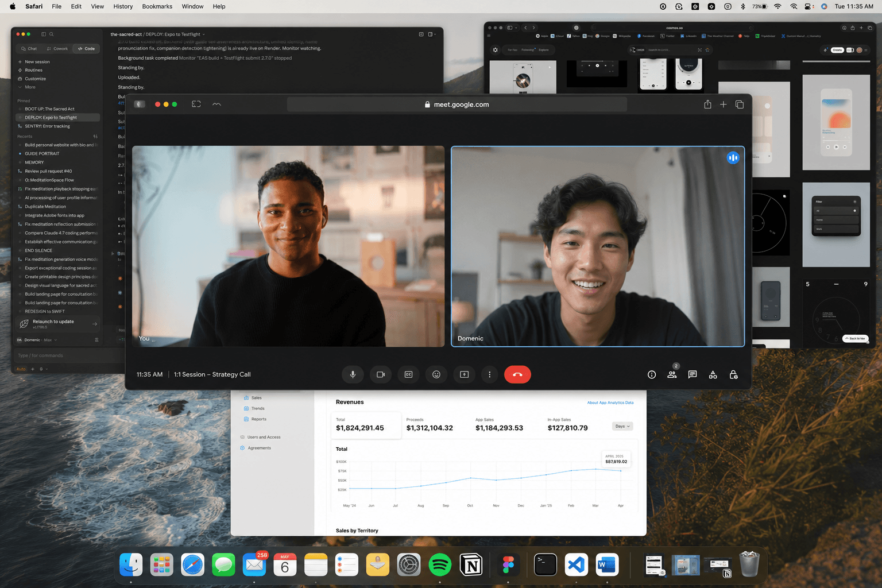Viewport: 882px width, 588px height.
Task: Open the Days dropdown in Revenues
Action: click(622, 426)
